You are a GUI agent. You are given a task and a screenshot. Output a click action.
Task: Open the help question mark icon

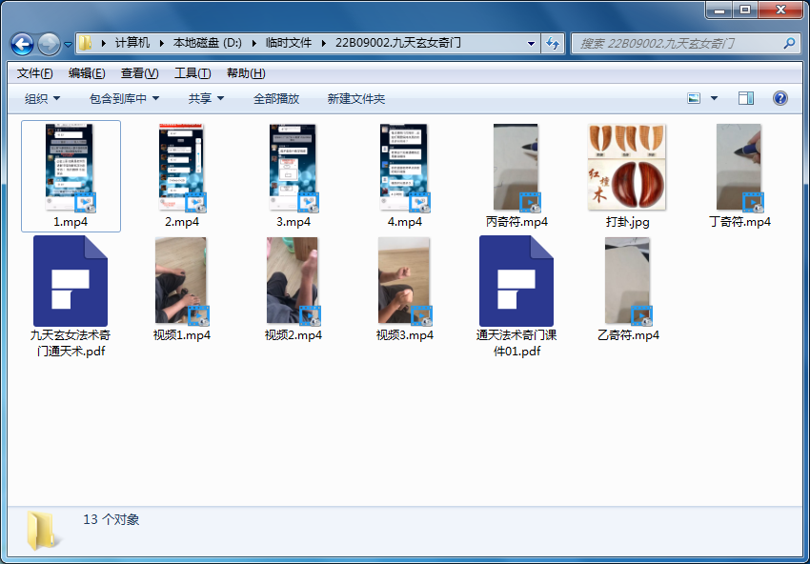(780, 98)
